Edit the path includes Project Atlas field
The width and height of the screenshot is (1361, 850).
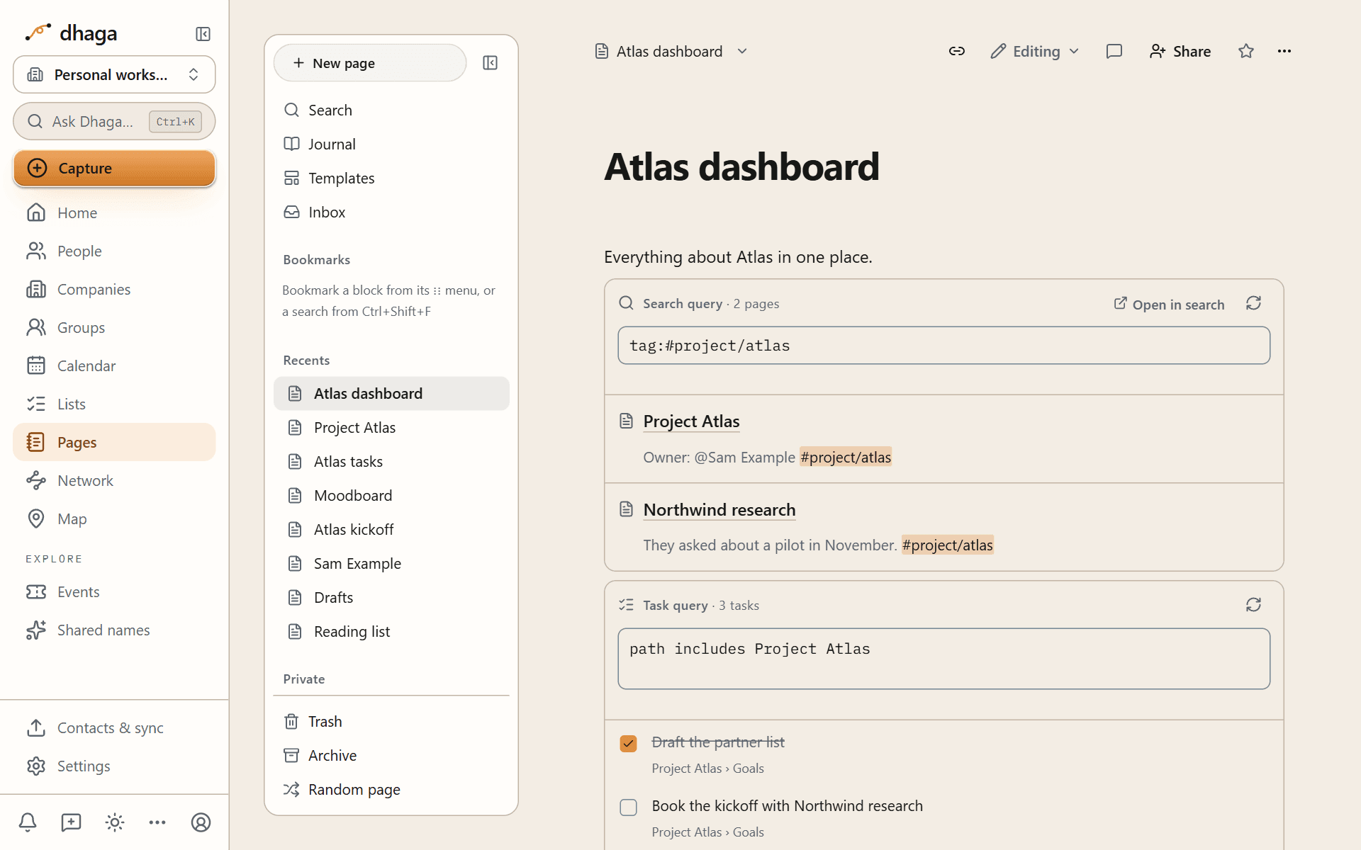tap(943, 659)
